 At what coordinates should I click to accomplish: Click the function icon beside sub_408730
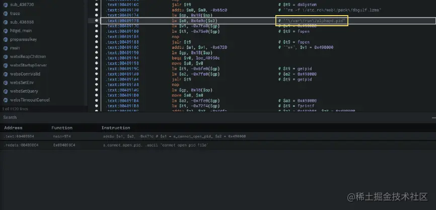[x=5, y=5]
